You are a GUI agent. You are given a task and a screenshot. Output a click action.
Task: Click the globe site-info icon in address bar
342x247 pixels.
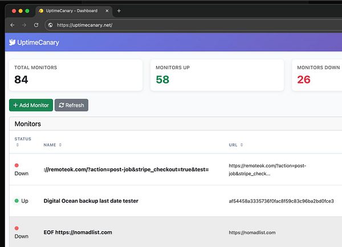click(x=50, y=25)
